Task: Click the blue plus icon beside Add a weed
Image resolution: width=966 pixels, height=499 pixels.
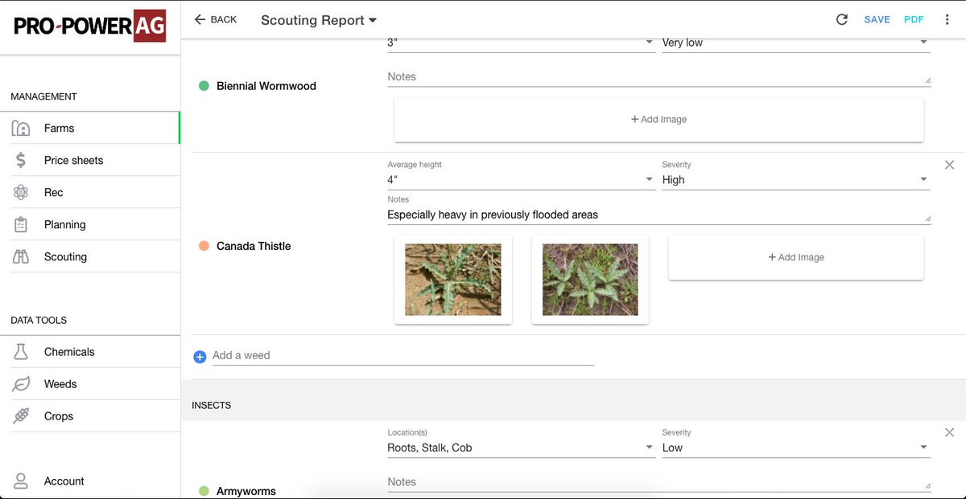Action: point(200,356)
